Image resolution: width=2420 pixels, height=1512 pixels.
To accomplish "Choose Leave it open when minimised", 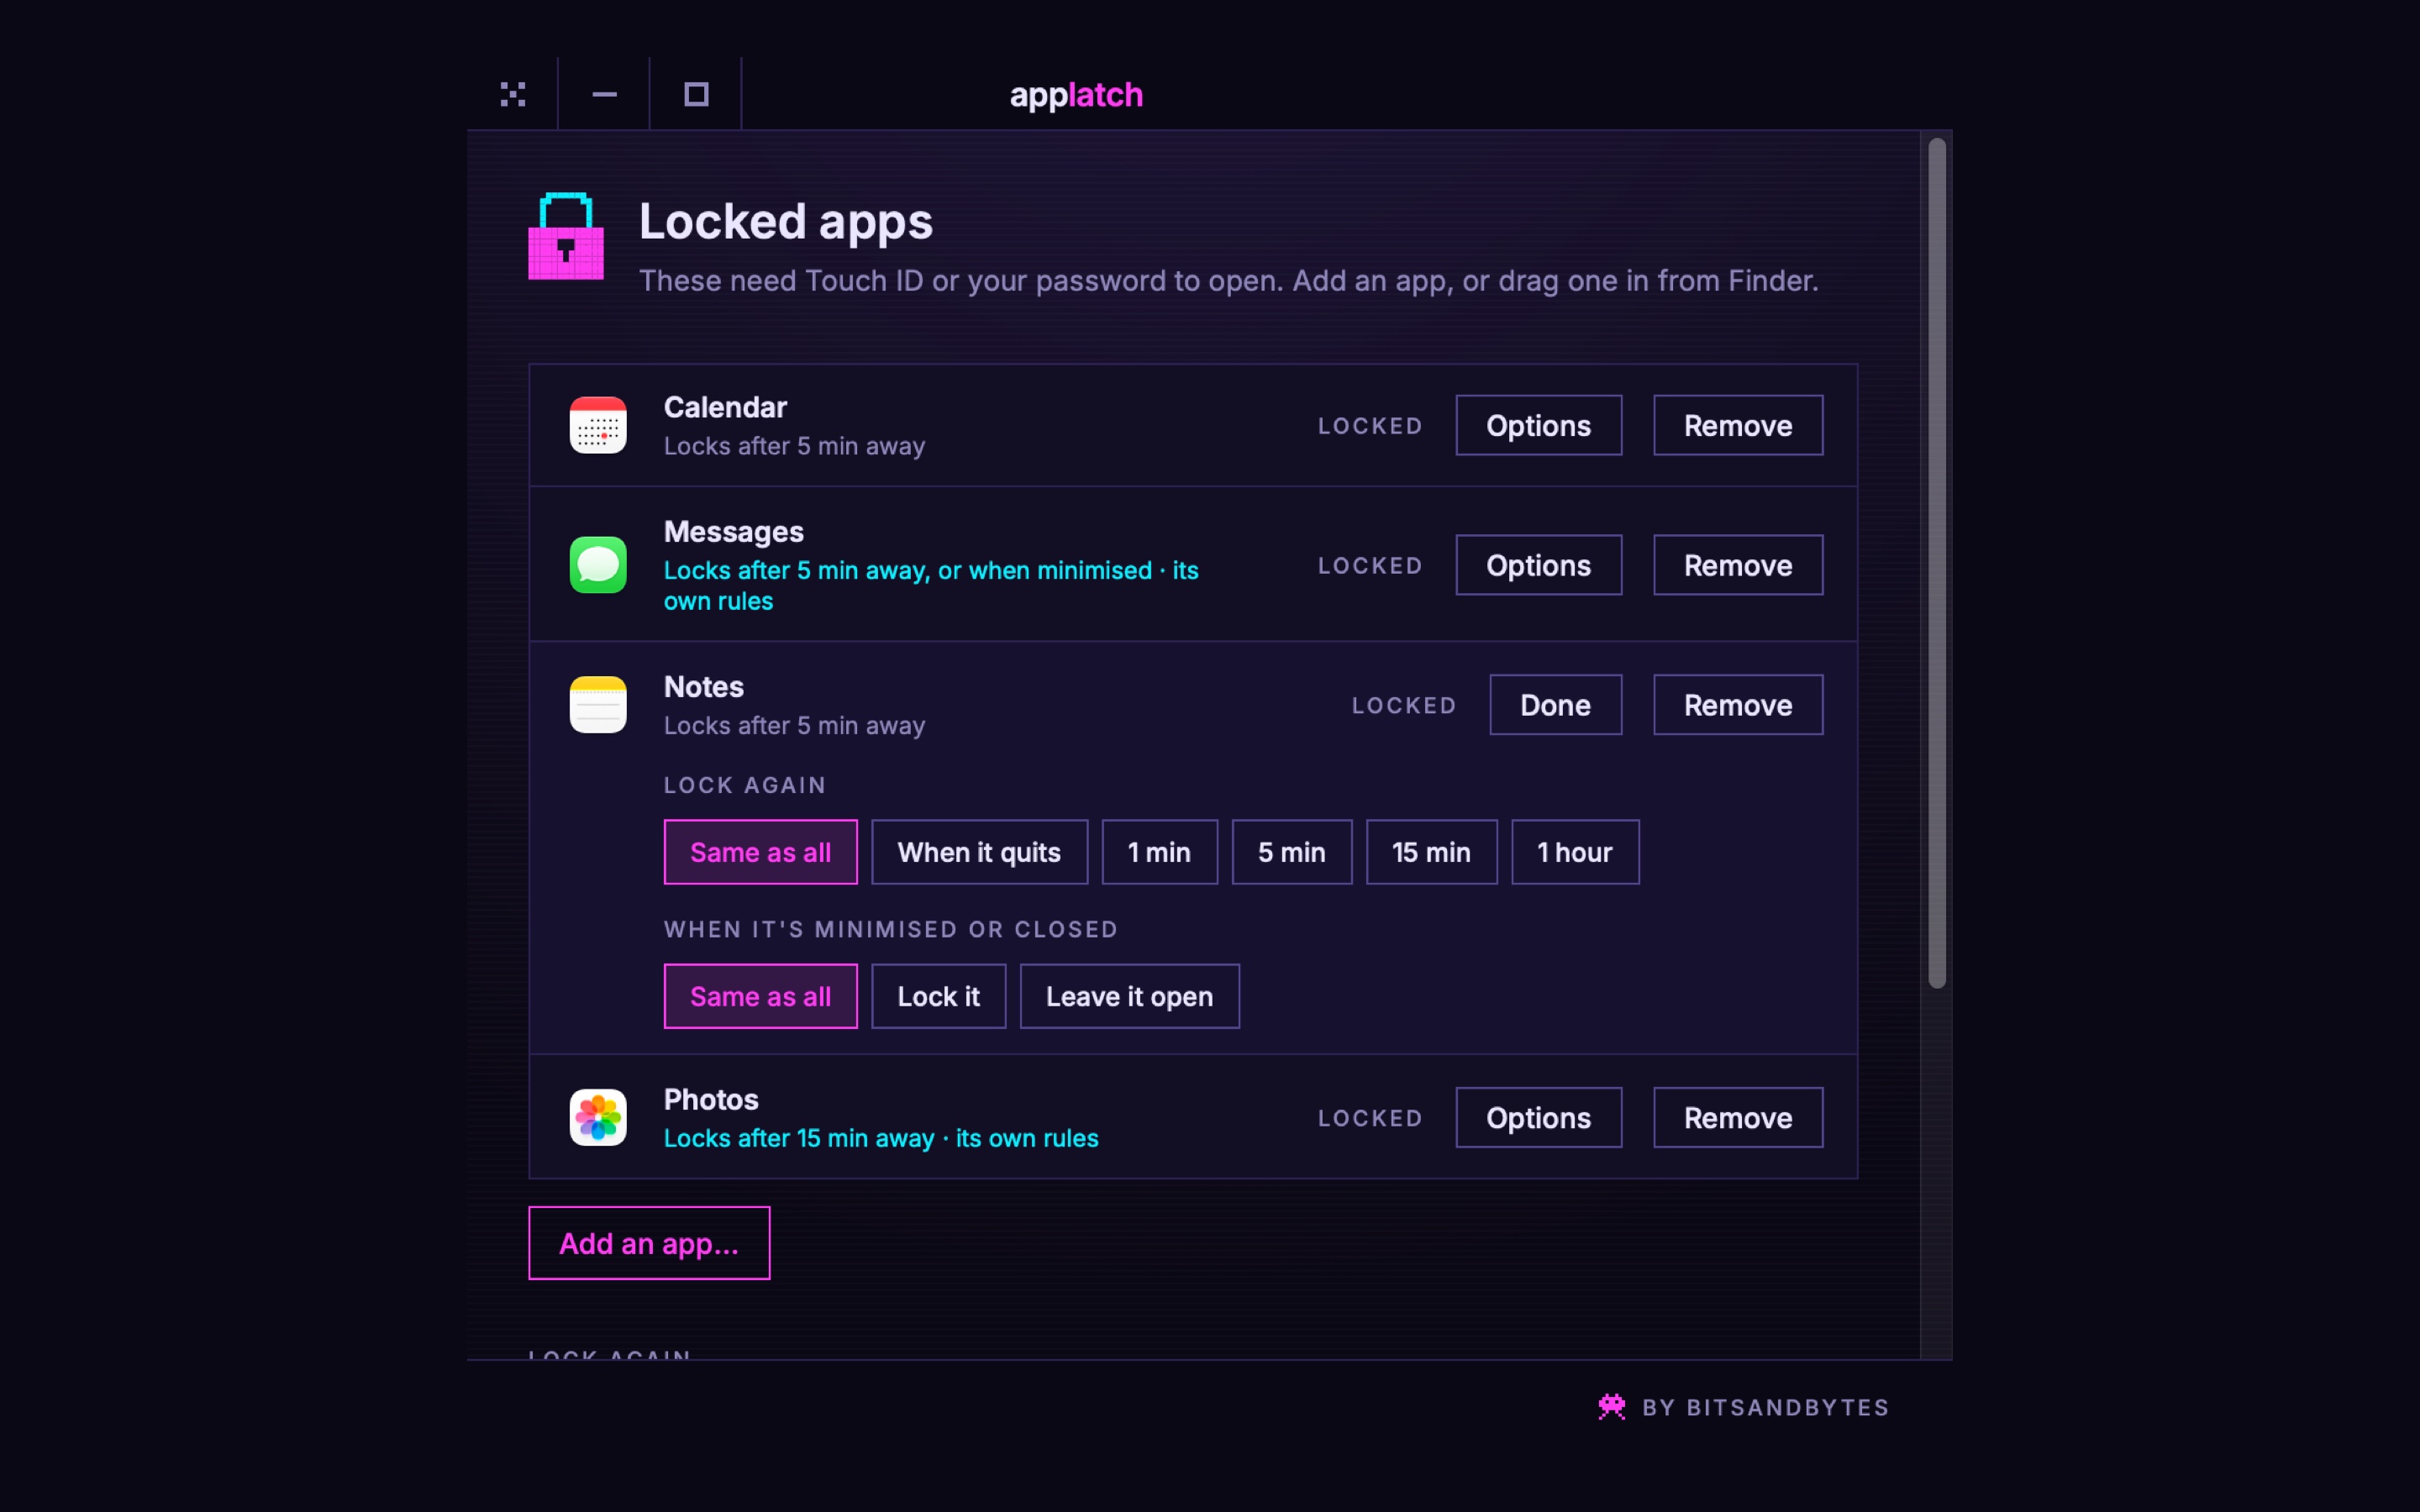I will 1129,996.
